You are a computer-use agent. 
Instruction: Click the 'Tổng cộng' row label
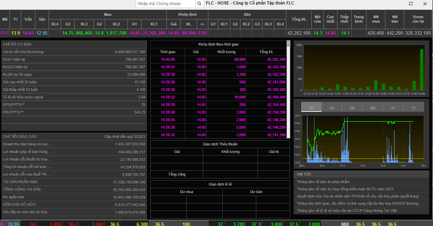coord(177,174)
